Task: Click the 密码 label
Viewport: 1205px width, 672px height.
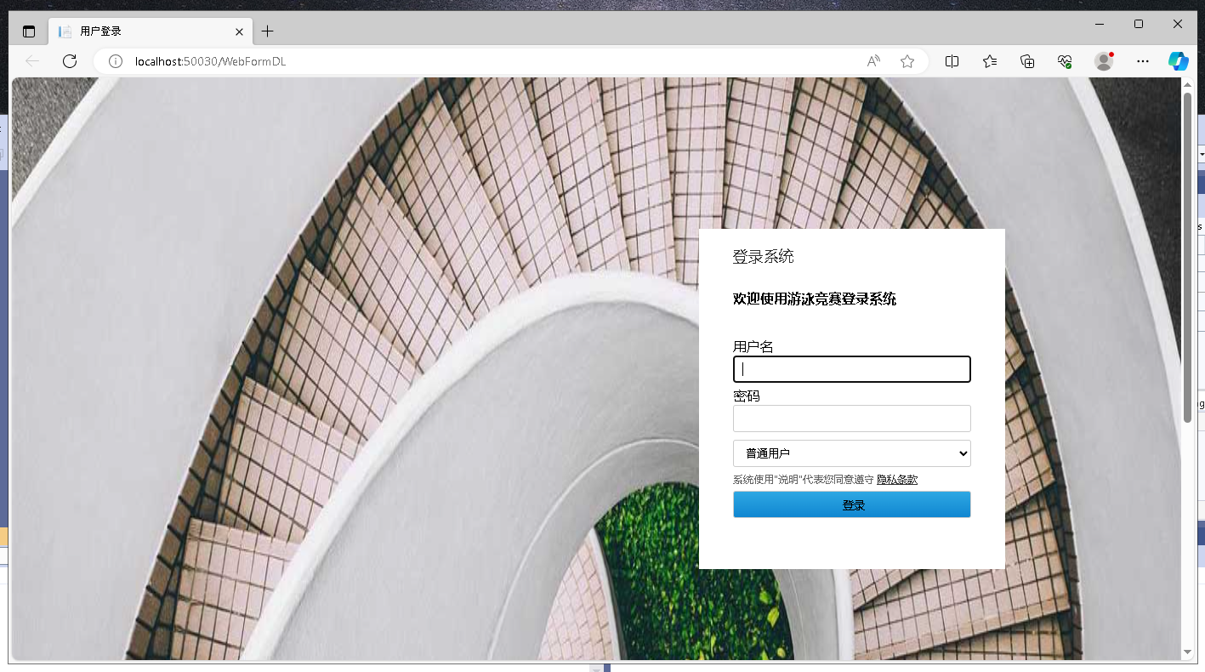Action: (747, 396)
